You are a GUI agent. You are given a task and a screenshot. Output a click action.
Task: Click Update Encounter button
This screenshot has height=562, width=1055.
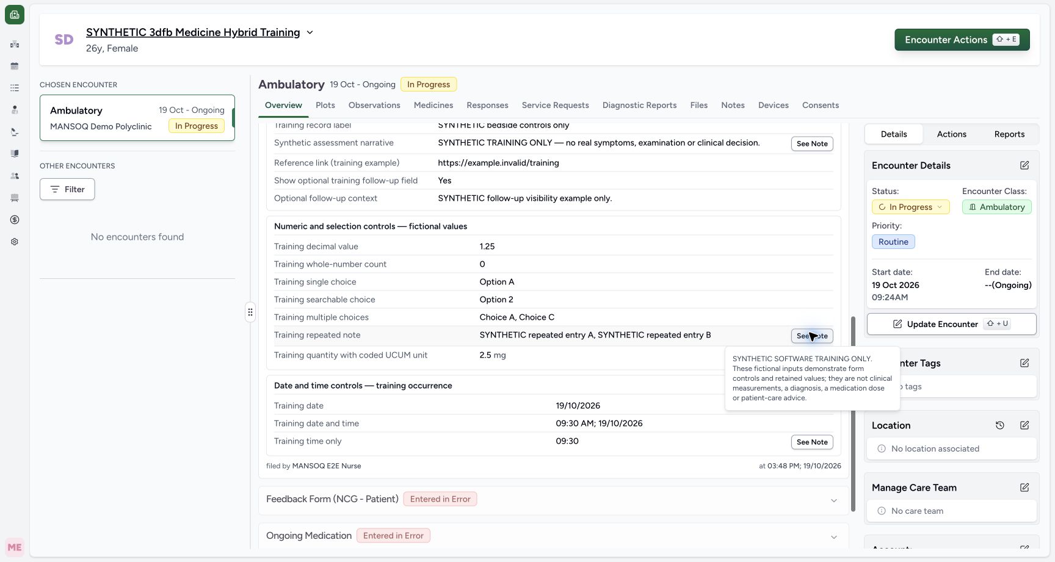coord(951,324)
